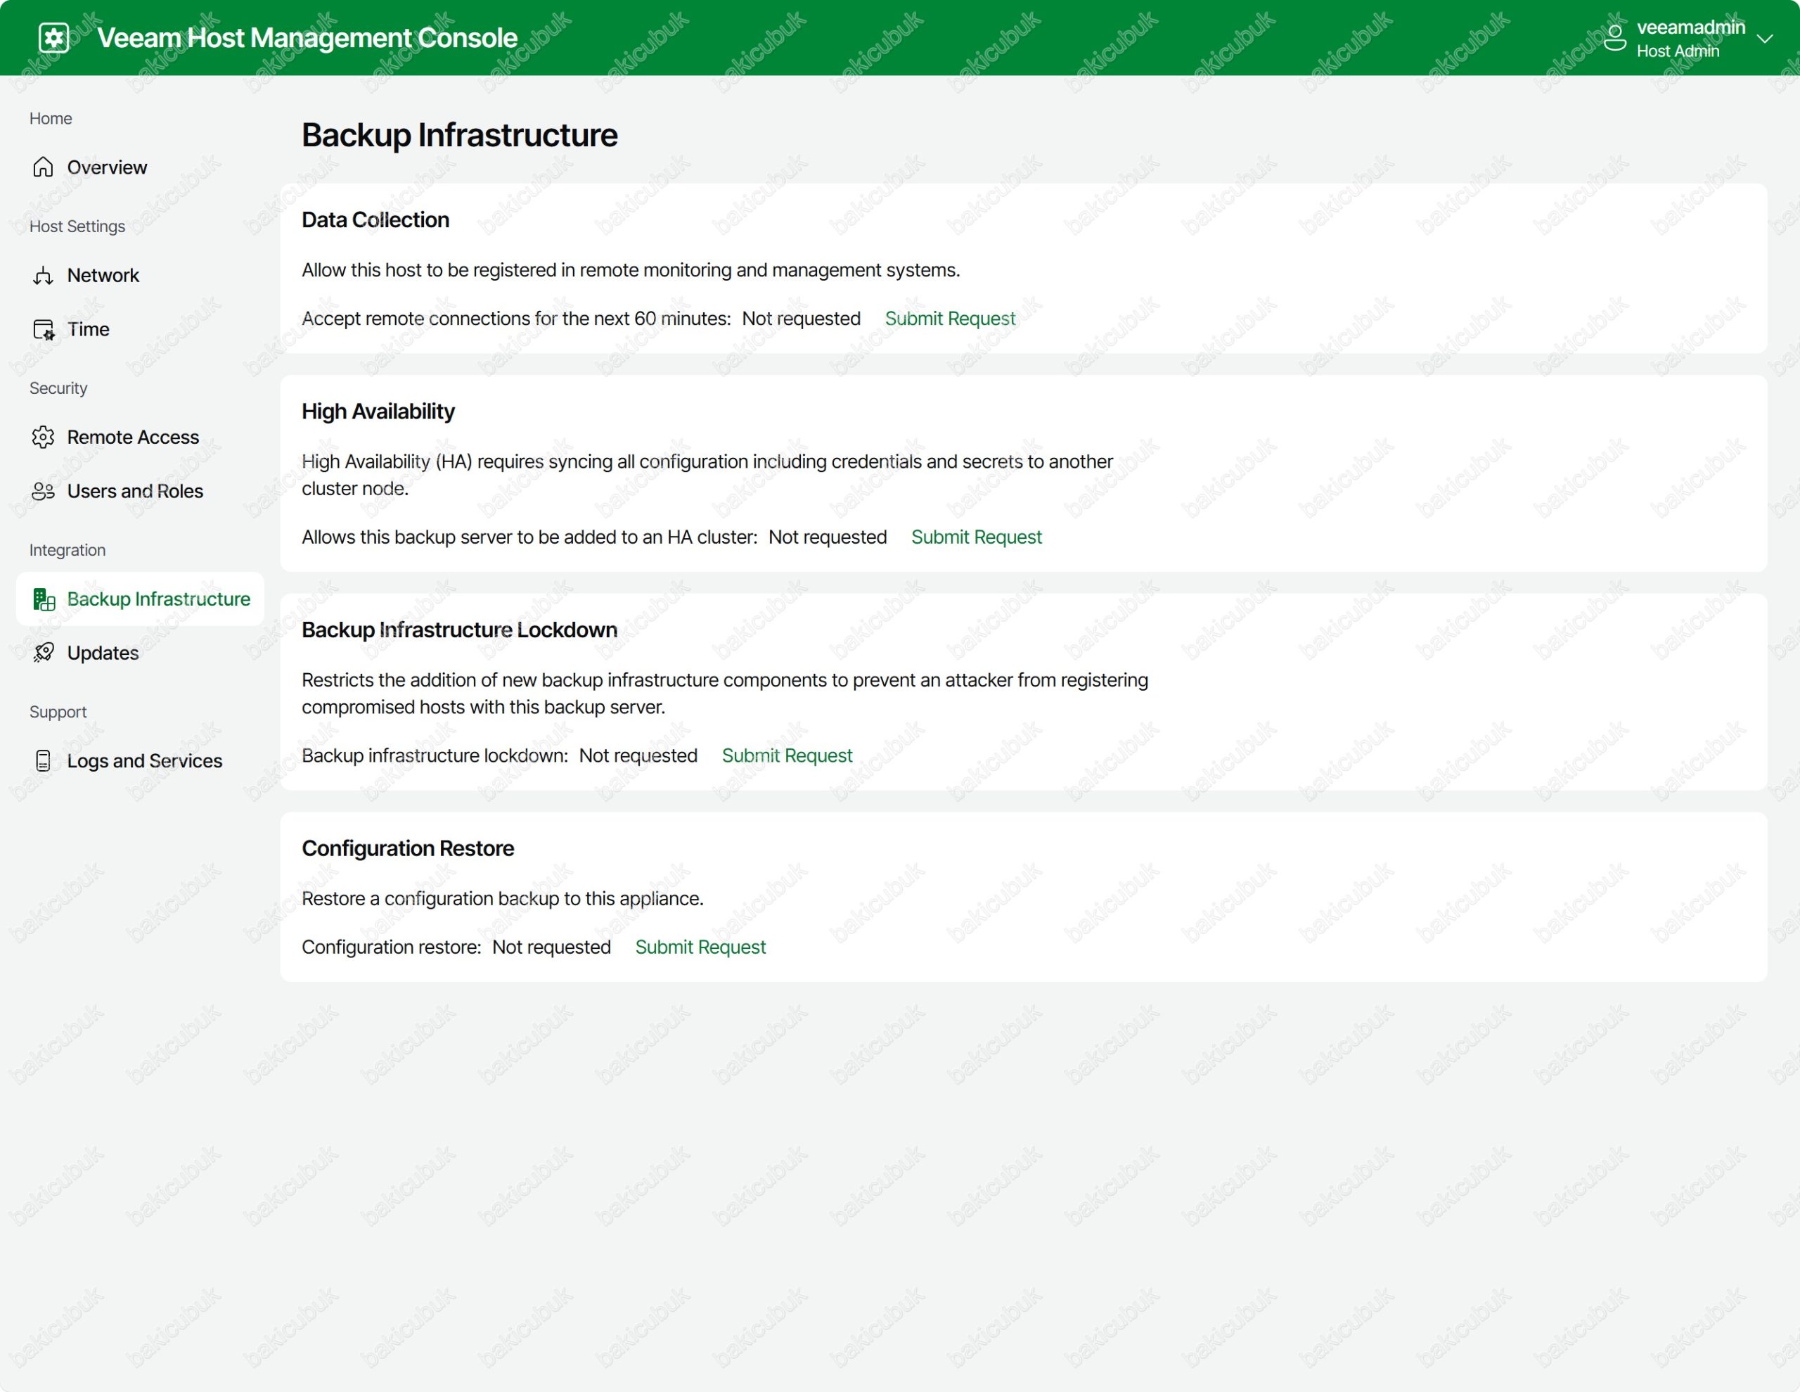Click the Logs and Services icon

pyautogui.click(x=43, y=761)
